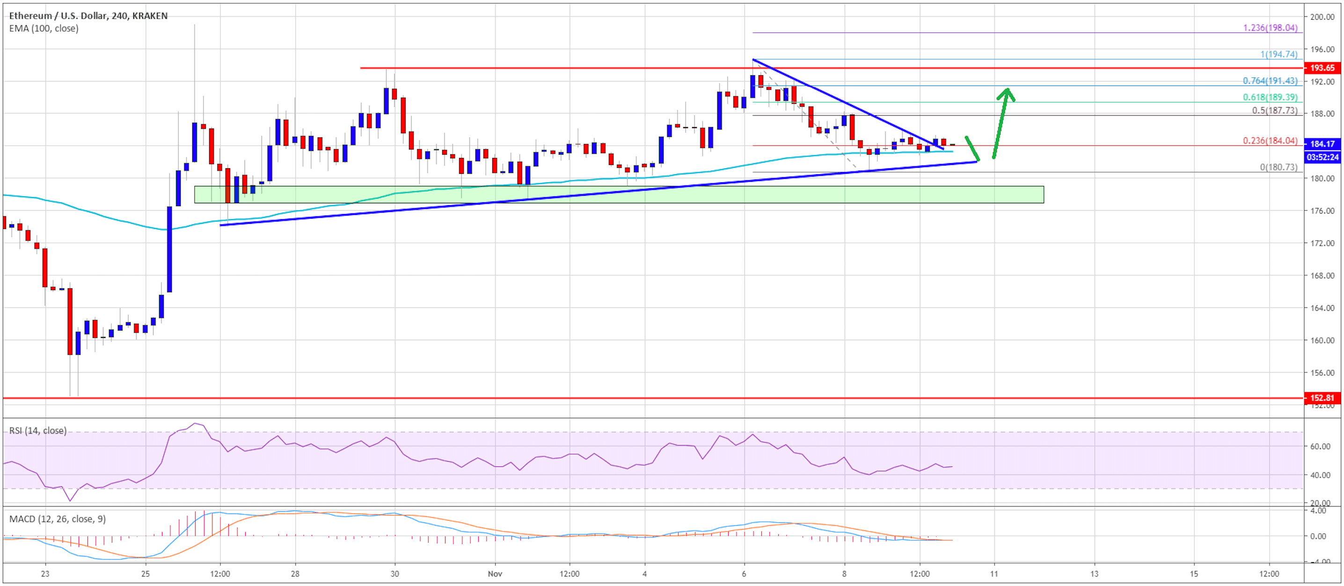Click the 184.17 current price label
The width and height of the screenshot is (1344, 586).
coord(1322,144)
